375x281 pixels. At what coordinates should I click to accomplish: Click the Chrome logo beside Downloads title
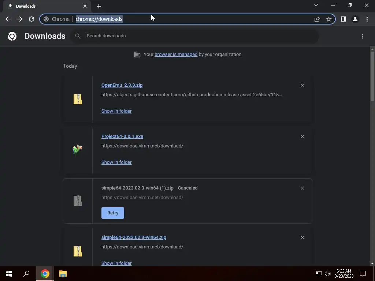click(x=12, y=36)
